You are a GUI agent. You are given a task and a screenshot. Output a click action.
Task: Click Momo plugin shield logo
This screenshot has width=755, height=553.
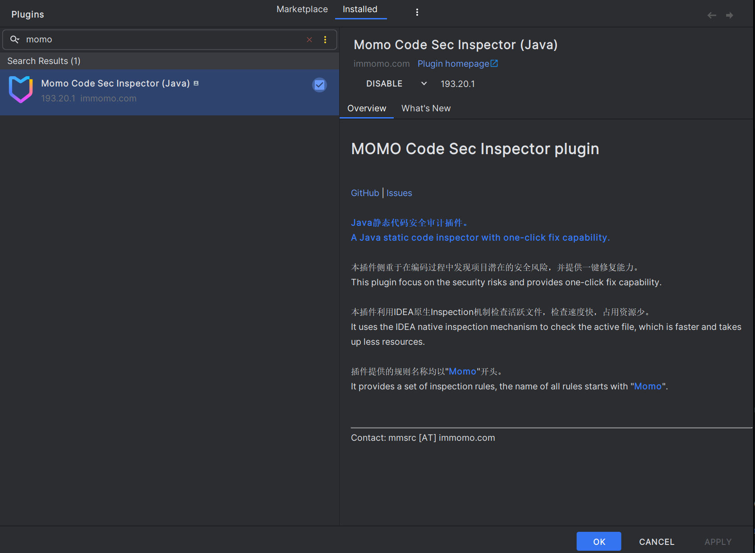click(21, 90)
